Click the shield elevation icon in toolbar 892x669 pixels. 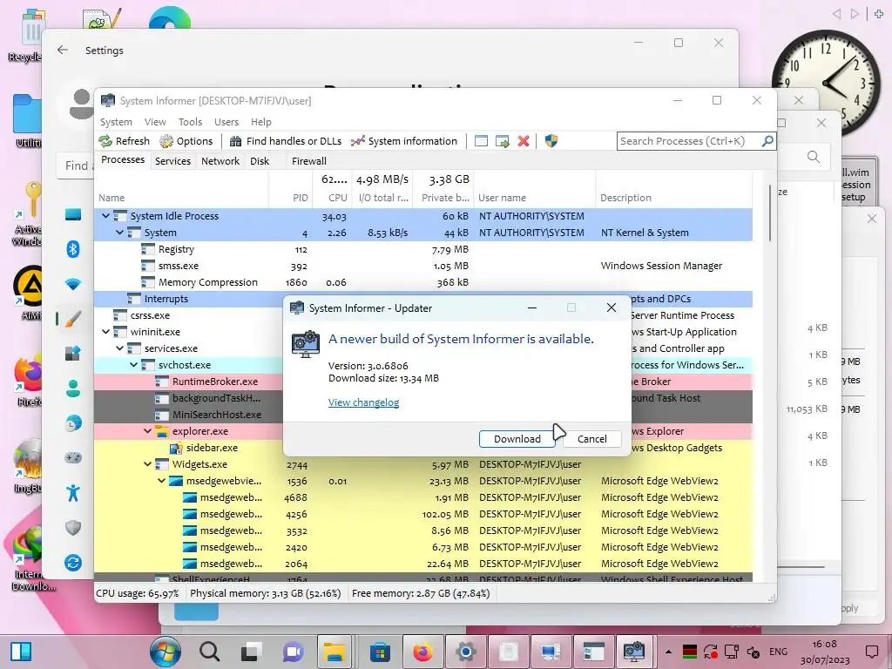pos(551,140)
